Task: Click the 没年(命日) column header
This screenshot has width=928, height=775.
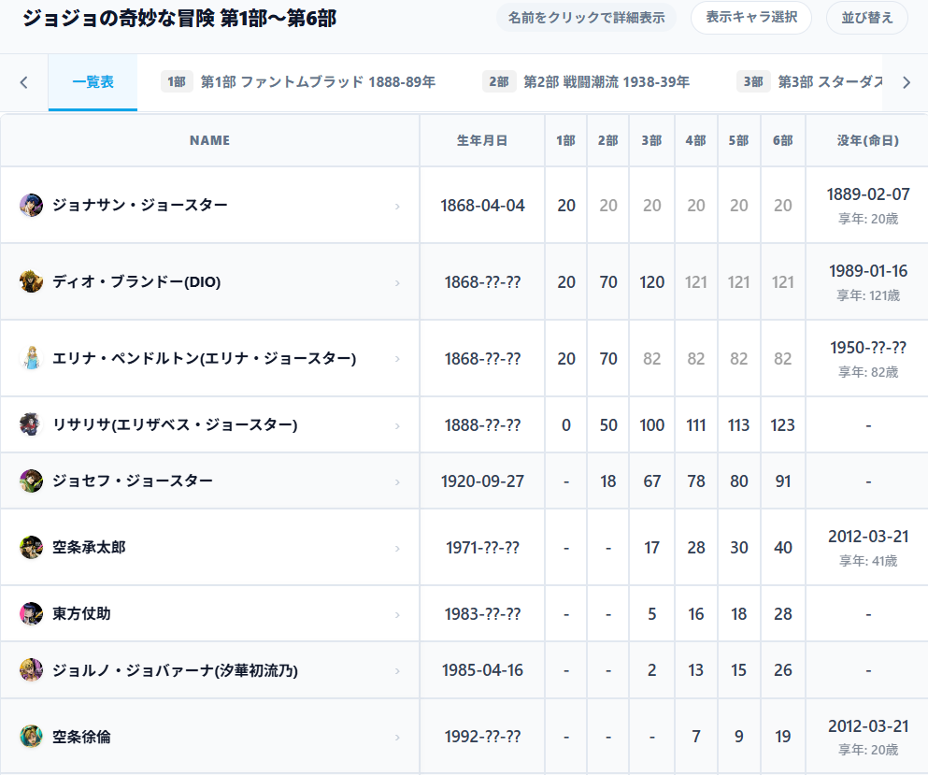Action: (868, 140)
